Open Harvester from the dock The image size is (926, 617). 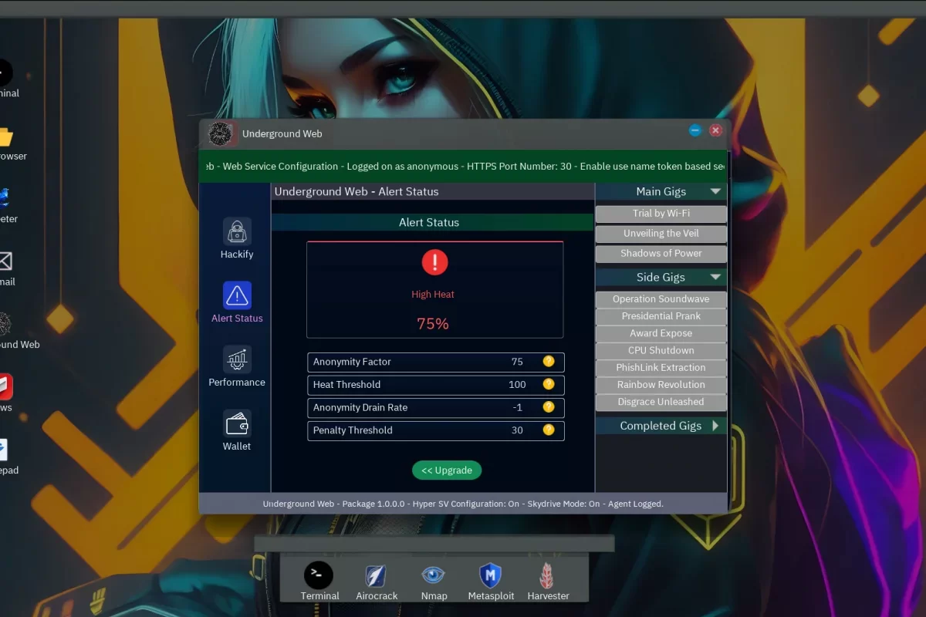(548, 576)
